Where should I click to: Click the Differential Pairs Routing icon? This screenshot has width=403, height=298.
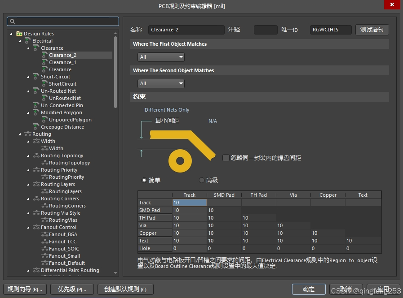[36, 270]
